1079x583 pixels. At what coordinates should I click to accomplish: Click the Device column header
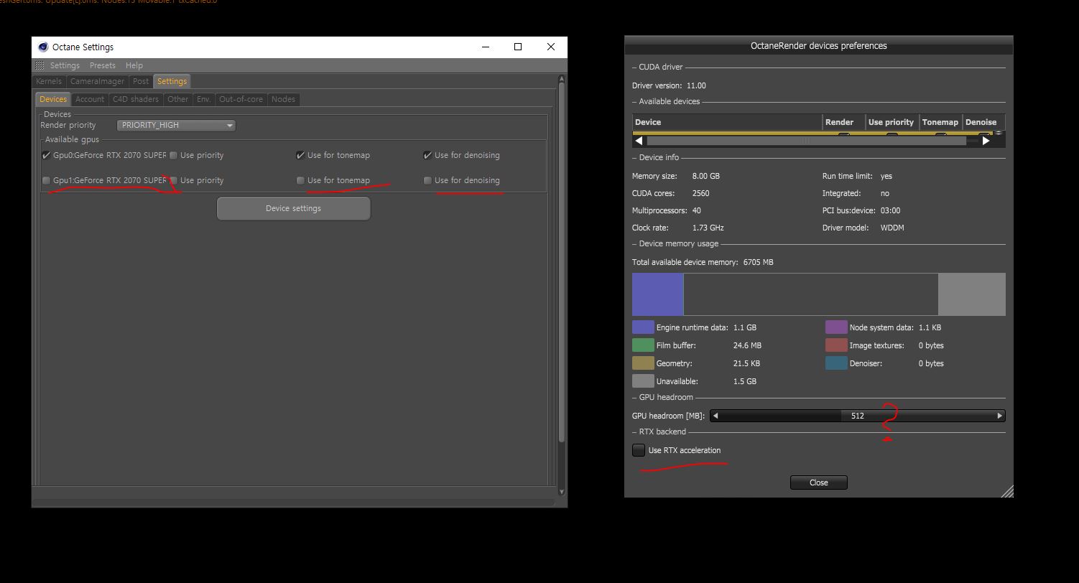(x=727, y=122)
